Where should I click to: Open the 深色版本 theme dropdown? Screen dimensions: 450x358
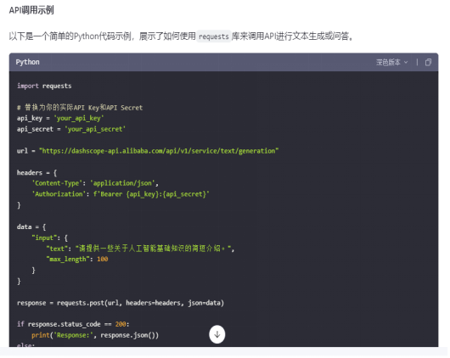click(x=391, y=62)
